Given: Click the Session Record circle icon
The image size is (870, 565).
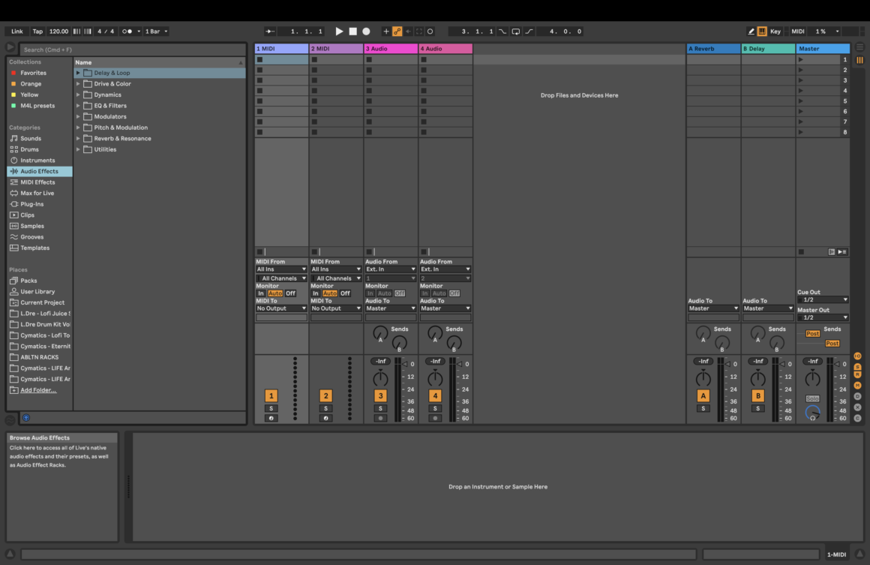Looking at the screenshot, I should click(x=430, y=31).
